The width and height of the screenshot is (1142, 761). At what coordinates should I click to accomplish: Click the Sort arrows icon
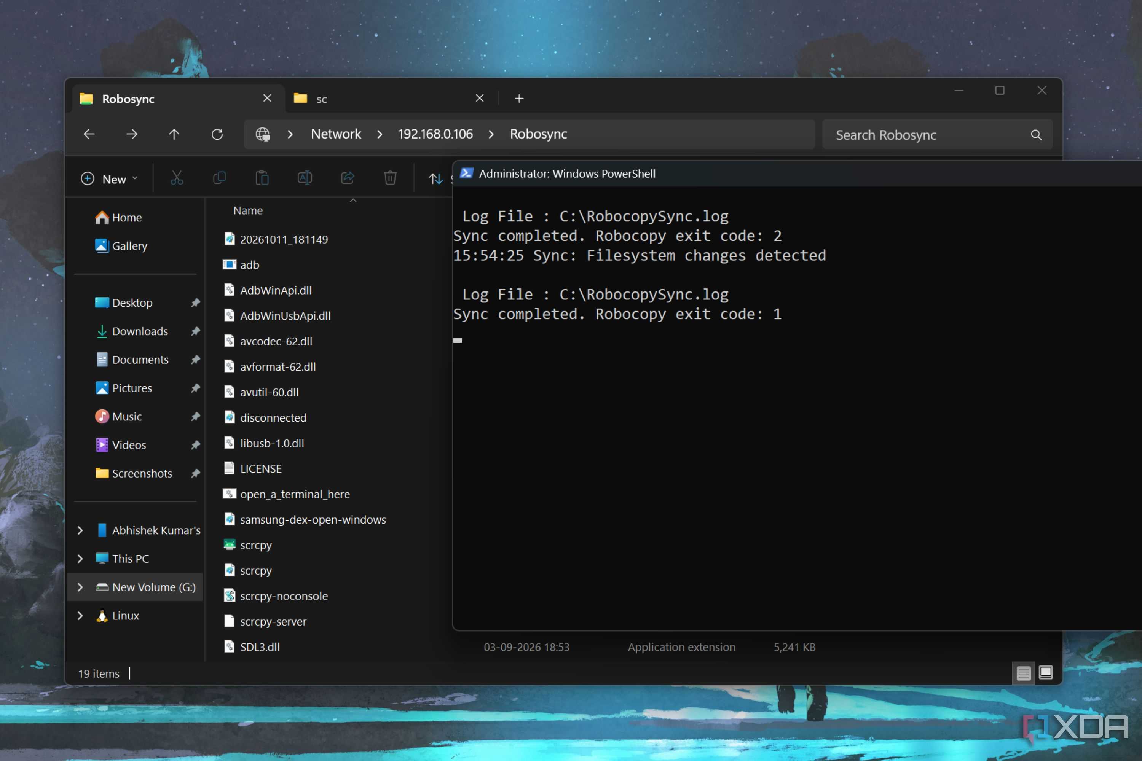tap(435, 178)
